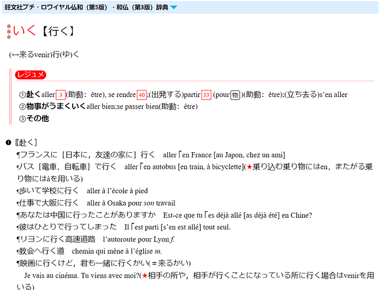
Task: Click example フランスに［日本に，友達の家に］行く
Action: pos(87,154)
